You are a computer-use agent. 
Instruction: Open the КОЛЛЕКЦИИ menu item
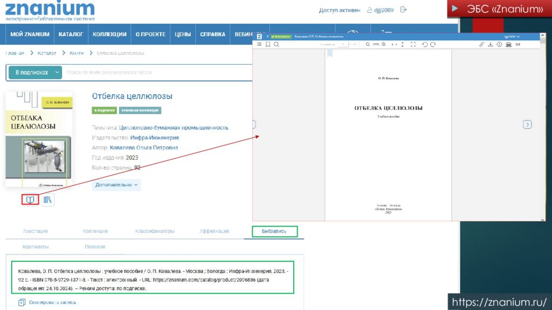click(109, 34)
